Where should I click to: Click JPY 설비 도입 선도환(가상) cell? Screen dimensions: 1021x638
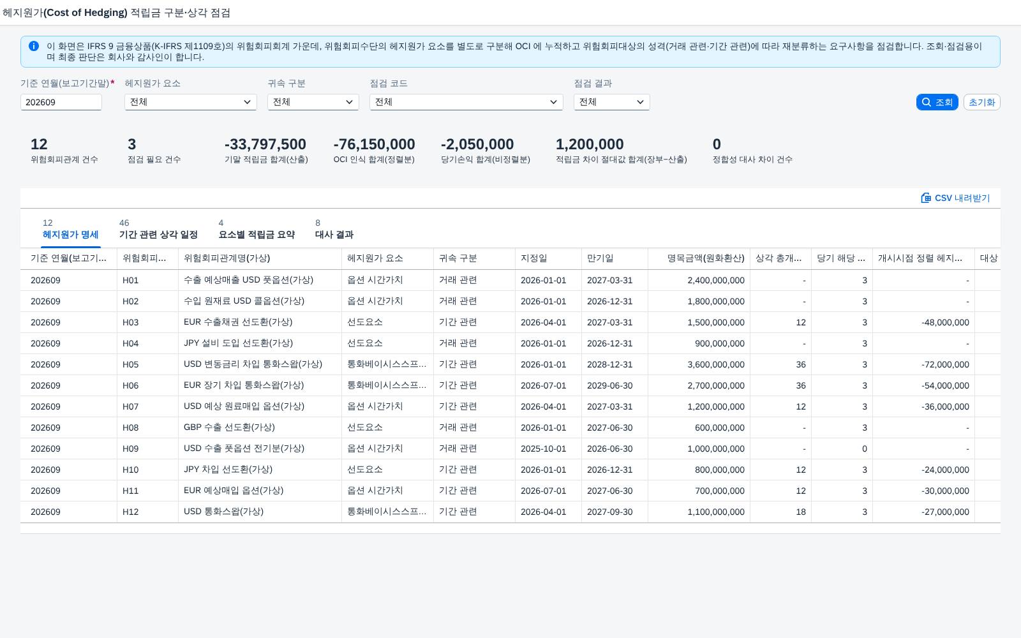(260, 343)
